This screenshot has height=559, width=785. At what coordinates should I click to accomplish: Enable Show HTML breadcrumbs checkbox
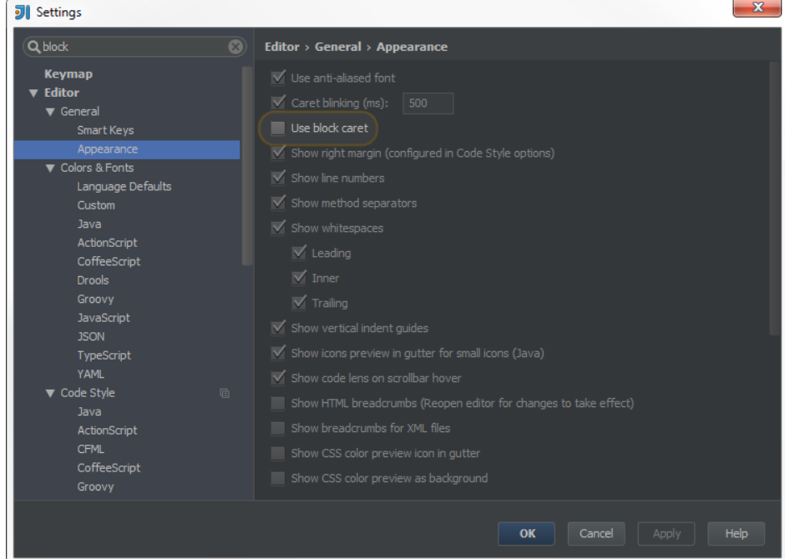tap(277, 404)
